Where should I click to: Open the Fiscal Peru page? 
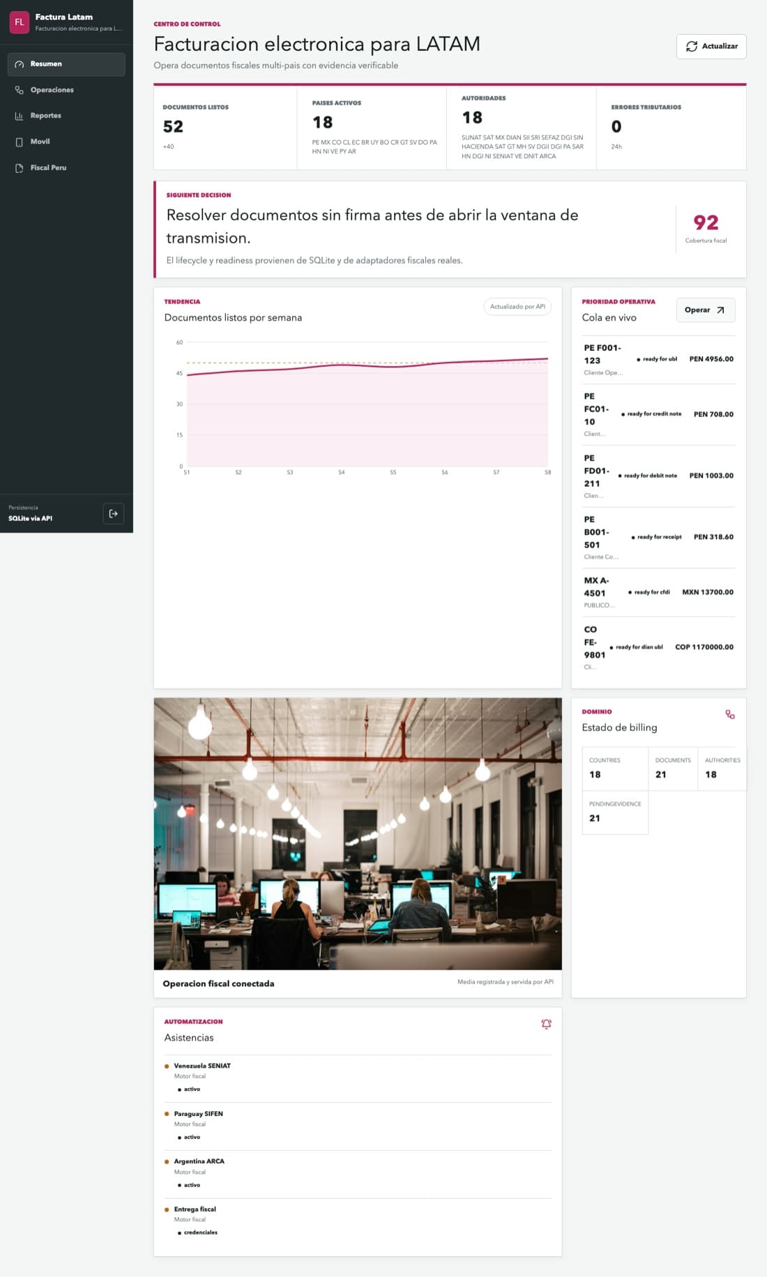point(66,168)
